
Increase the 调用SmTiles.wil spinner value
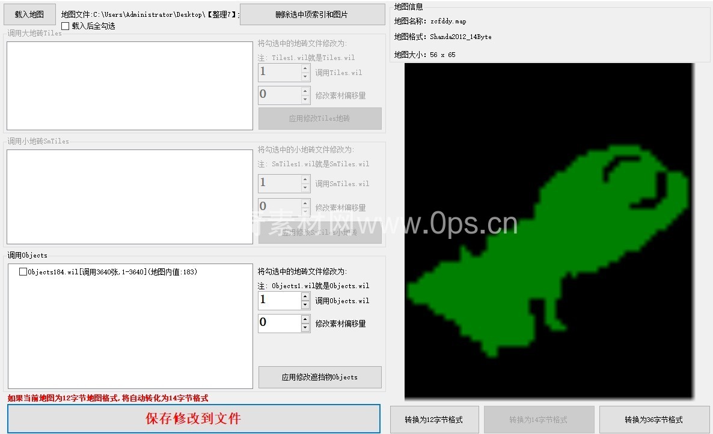(x=305, y=179)
